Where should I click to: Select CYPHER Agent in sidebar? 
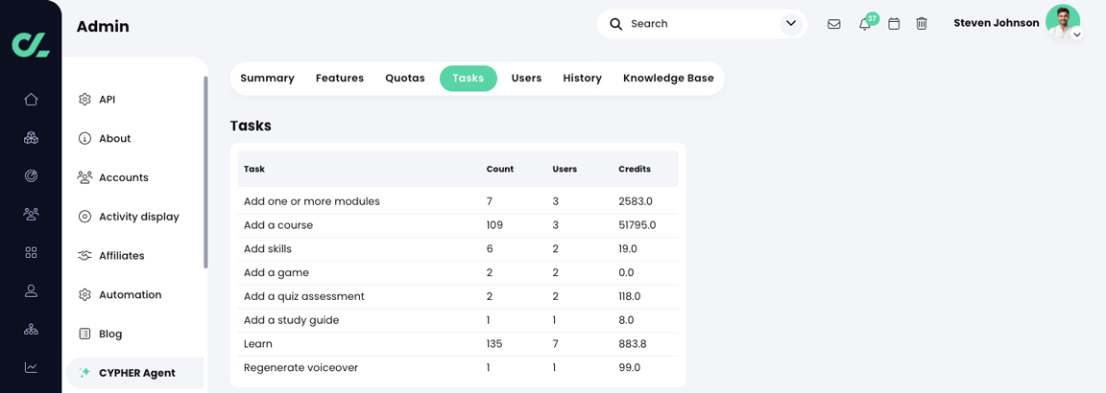pyautogui.click(x=136, y=373)
